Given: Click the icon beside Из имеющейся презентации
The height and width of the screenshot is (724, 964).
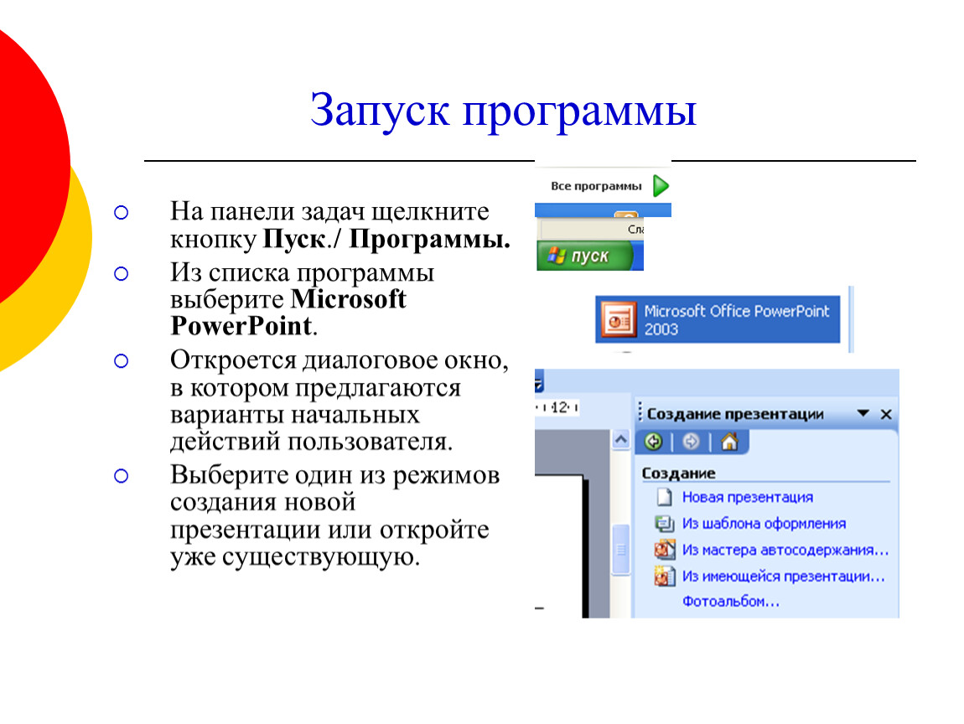Looking at the screenshot, I should point(664,576).
